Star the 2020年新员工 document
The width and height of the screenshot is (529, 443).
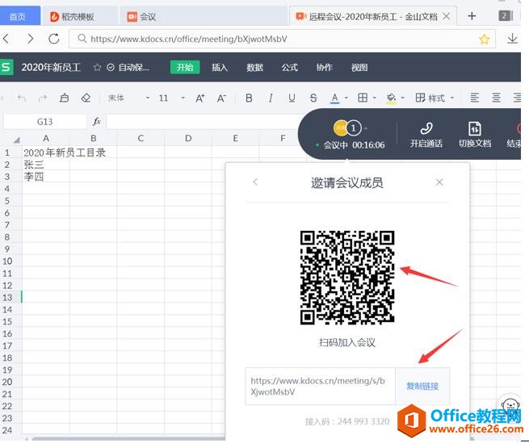pyautogui.click(x=98, y=68)
